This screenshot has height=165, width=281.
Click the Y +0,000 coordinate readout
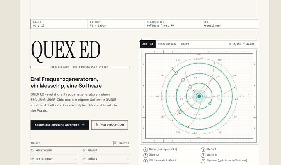(x=249, y=44)
